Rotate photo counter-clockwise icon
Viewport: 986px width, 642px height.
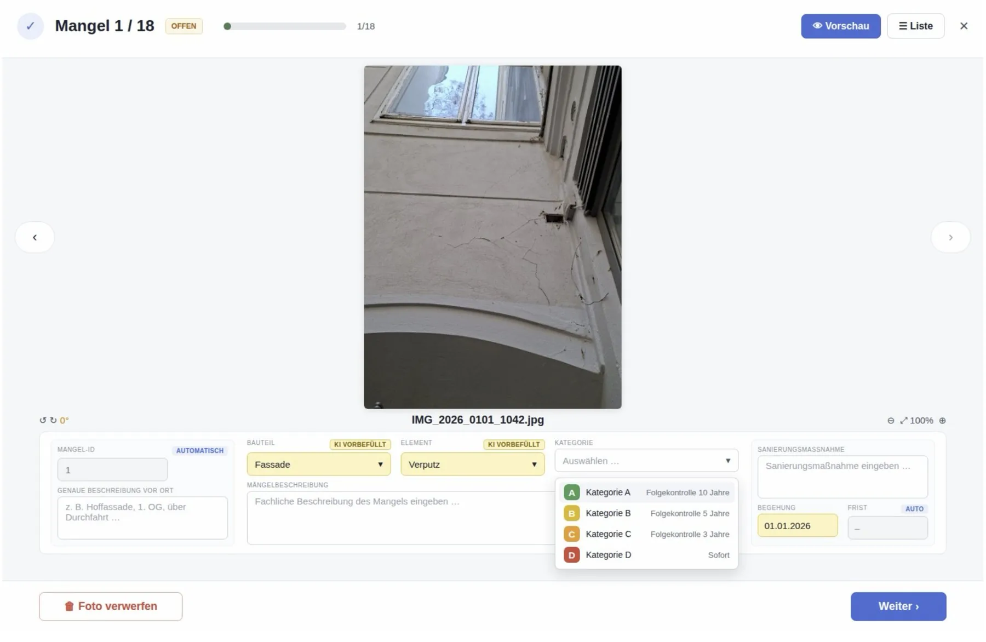(x=43, y=421)
